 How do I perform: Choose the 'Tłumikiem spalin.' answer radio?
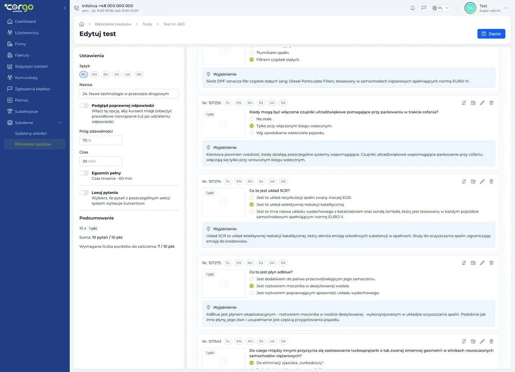point(251,53)
